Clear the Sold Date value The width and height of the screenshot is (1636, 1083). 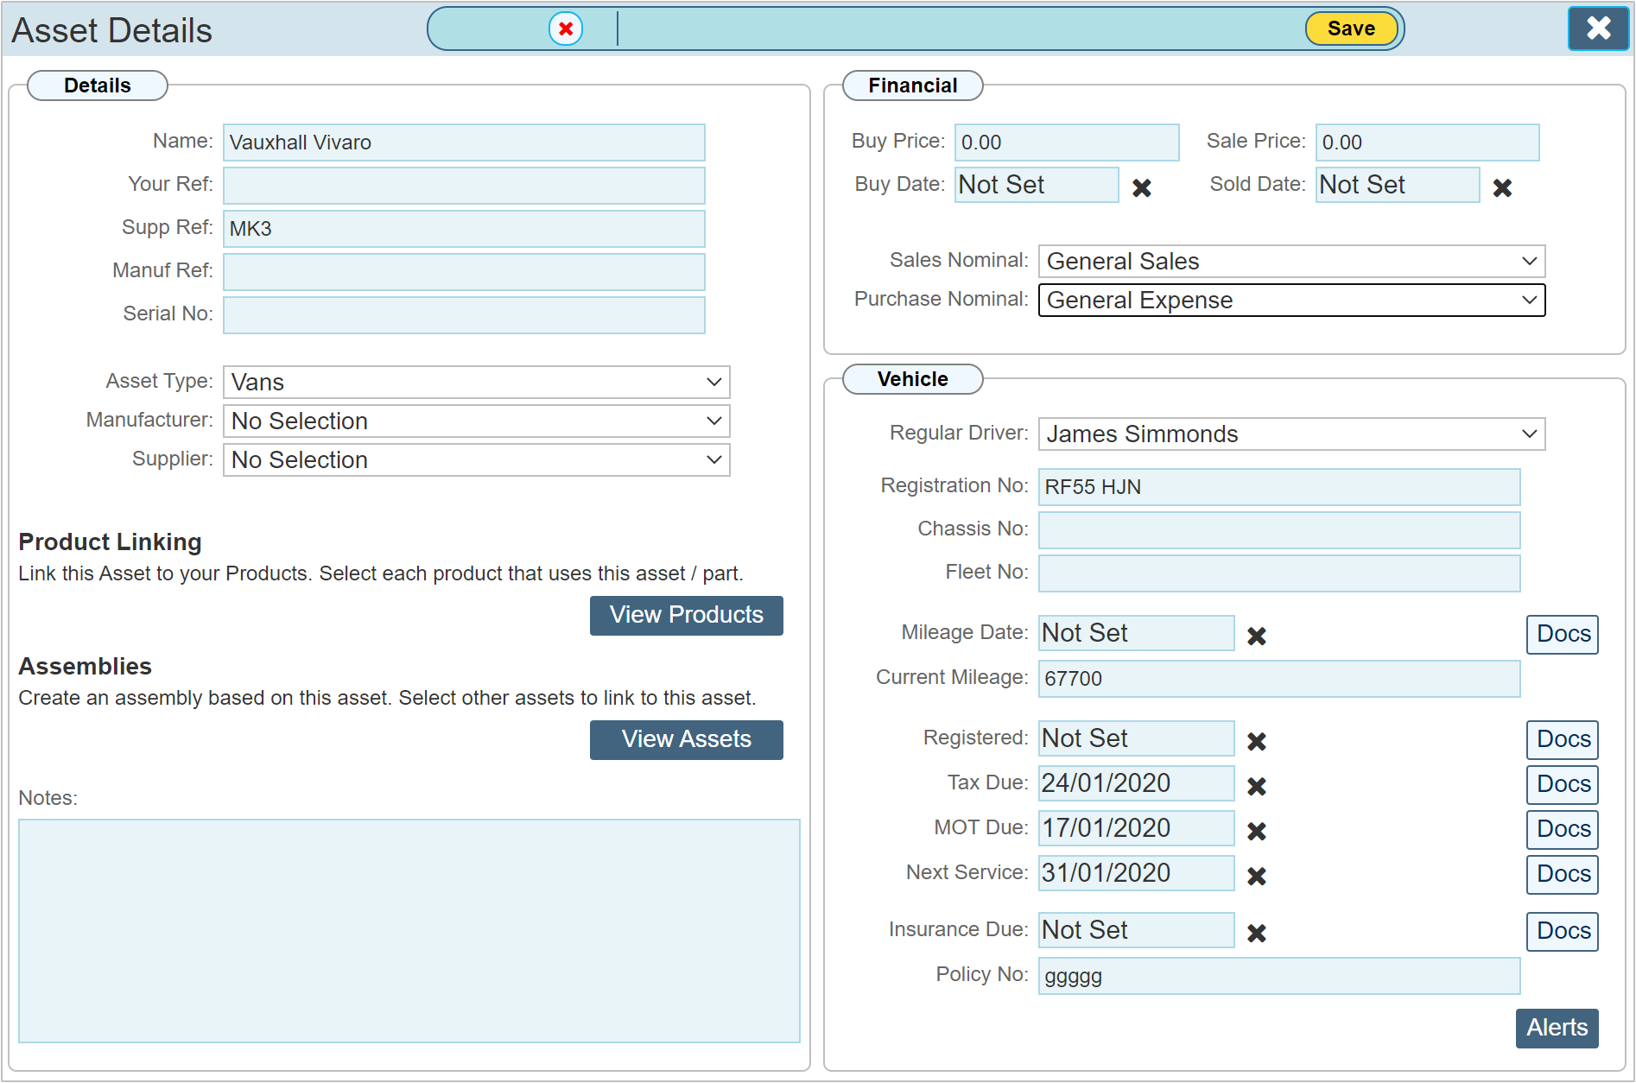coord(1502,187)
